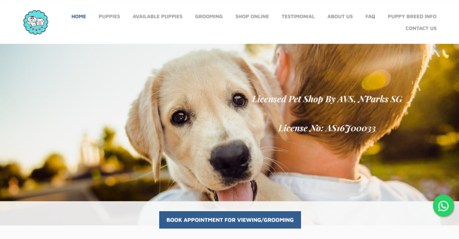This screenshot has width=459, height=239.
Task: Click the pet shop logo icon
Action: (36, 22)
